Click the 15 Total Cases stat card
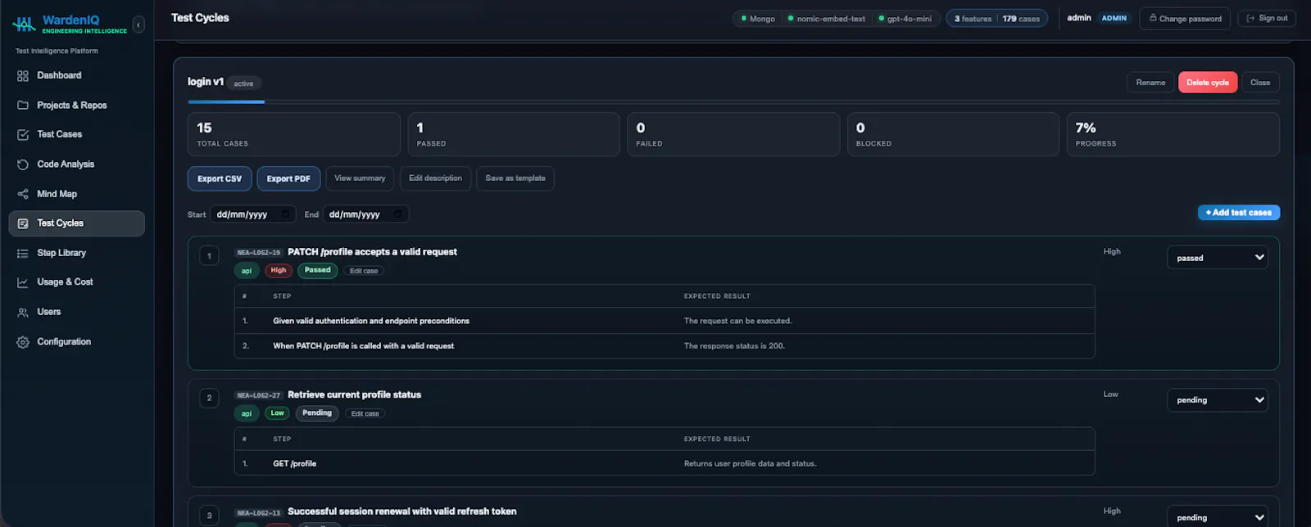The width and height of the screenshot is (1311, 527). pos(293,134)
